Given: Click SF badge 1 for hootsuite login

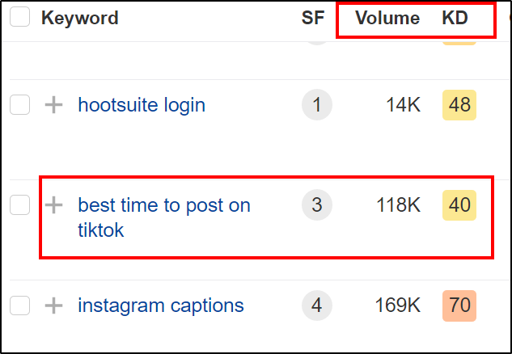Looking at the screenshot, I should tap(316, 105).
